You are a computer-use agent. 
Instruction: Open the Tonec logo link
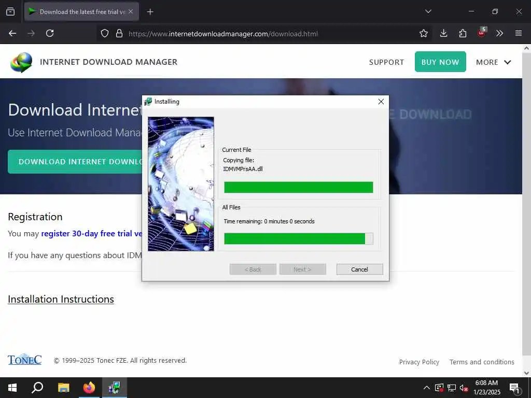(25, 360)
